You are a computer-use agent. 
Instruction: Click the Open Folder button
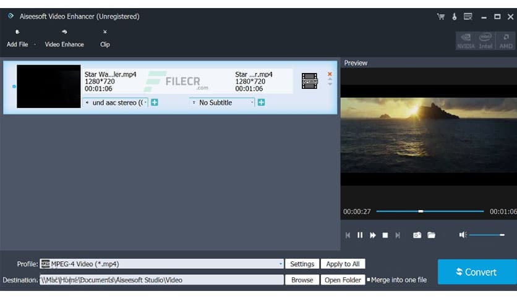[x=343, y=280]
